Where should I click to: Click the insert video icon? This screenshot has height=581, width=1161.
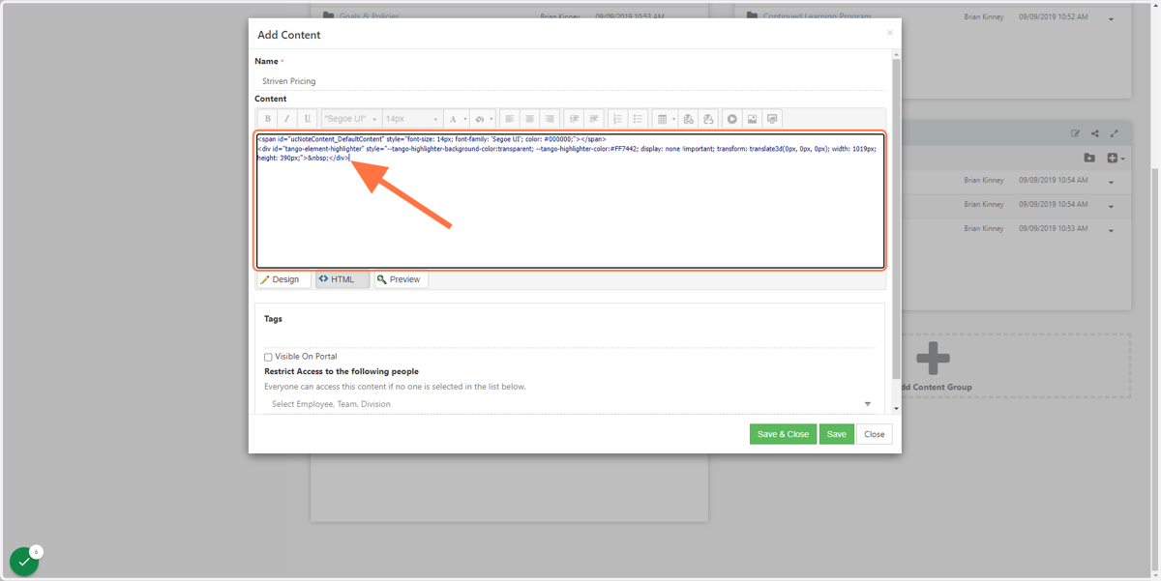(732, 119)
